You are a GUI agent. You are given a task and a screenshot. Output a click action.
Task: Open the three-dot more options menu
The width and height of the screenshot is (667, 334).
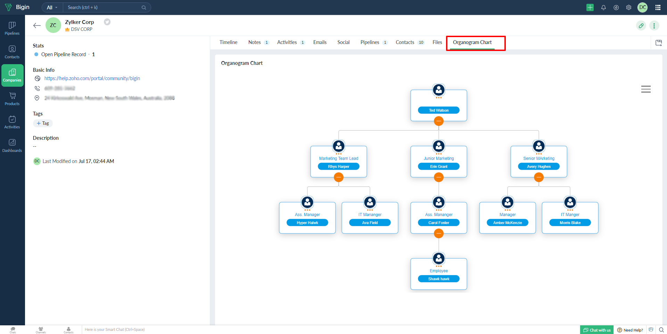654,26
